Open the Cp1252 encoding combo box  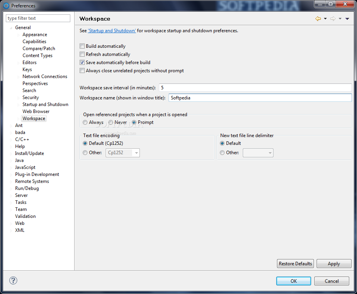(123, 153)
